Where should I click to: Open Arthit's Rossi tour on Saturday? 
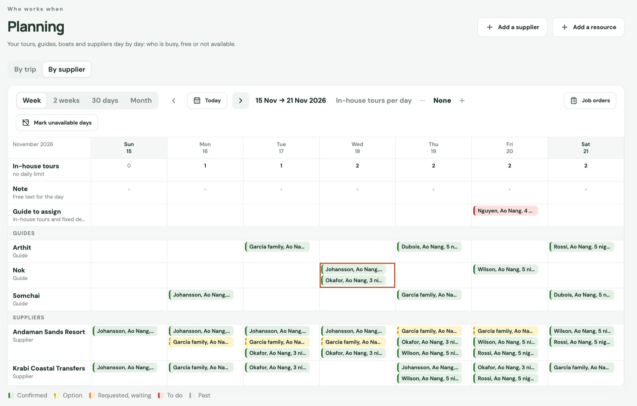(582, 247)
